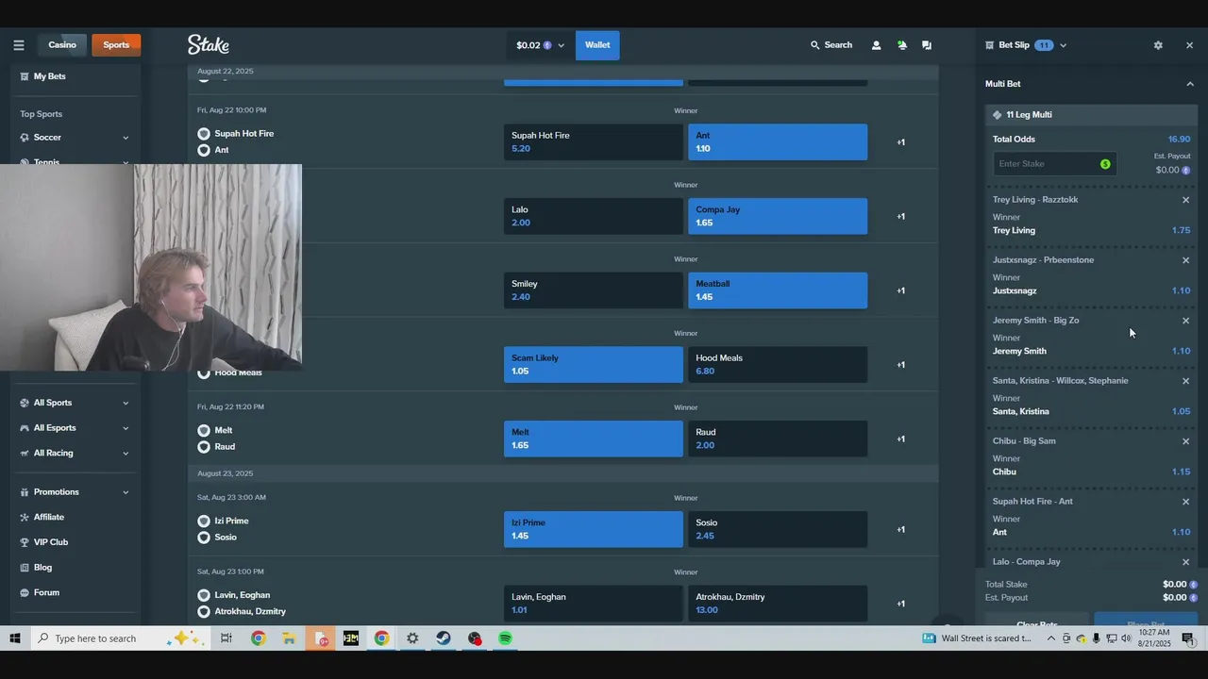Show +1 more markets for Lalo vs Compa Jay
This screenshot has width=1208, height=679.
point(900,216)
